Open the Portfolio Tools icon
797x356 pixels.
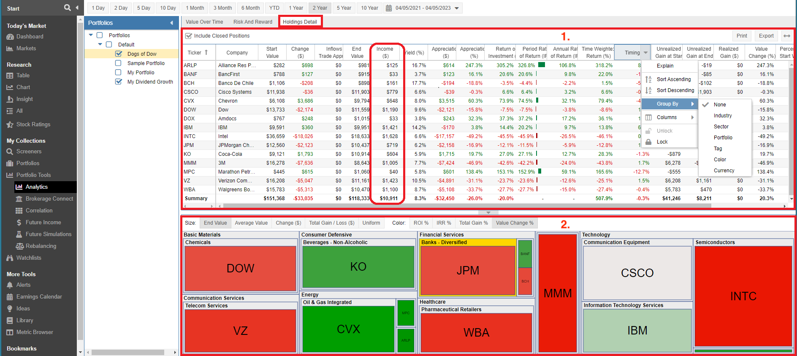10,175
